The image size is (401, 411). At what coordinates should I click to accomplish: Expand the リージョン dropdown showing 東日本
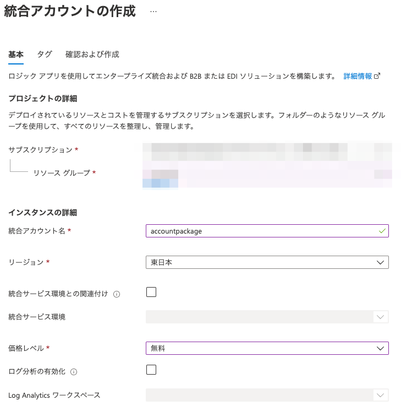click(267, 262)
